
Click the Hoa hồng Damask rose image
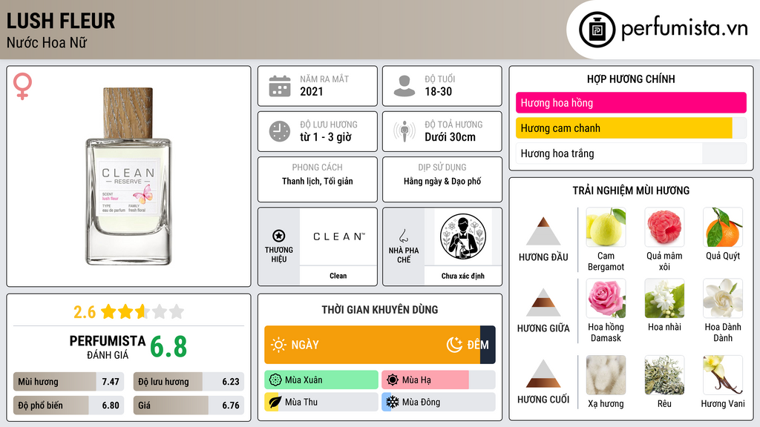[x=606, y=298]
